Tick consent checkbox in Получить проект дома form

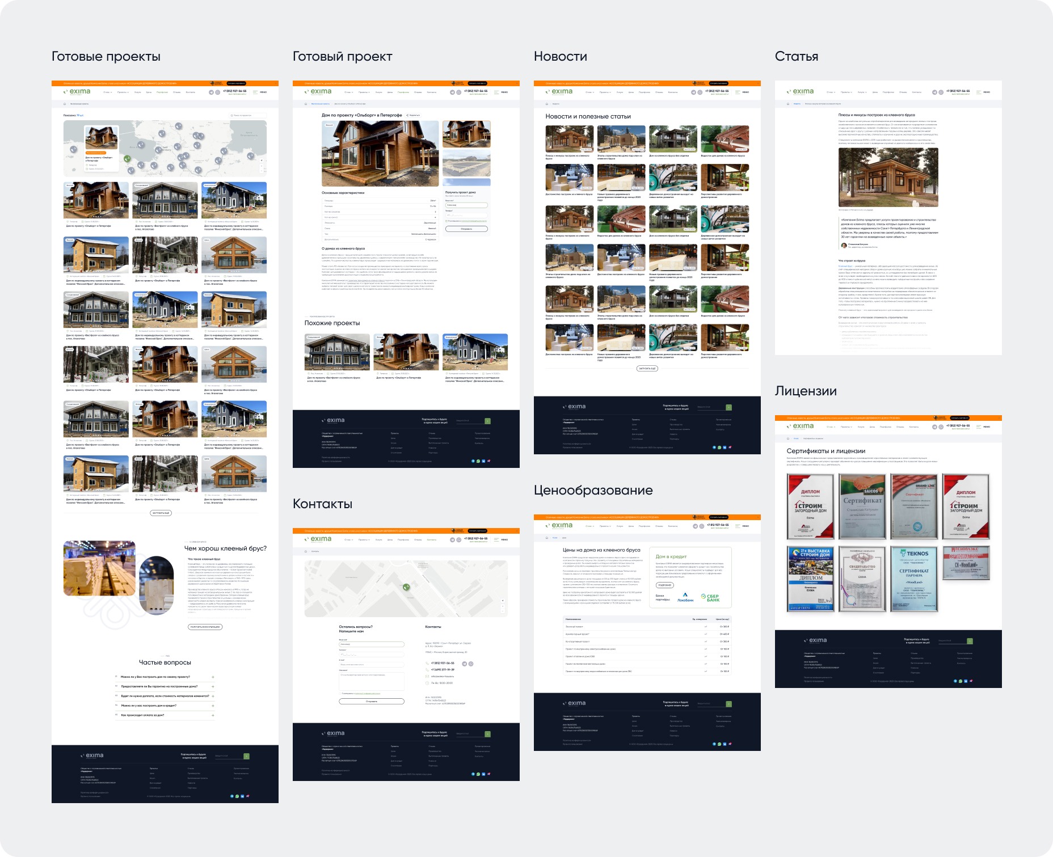[447, 221]
